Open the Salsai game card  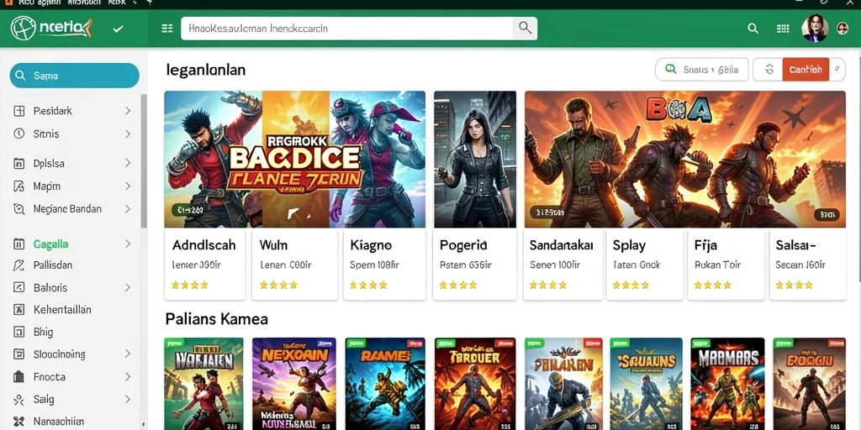pos(808,265)
